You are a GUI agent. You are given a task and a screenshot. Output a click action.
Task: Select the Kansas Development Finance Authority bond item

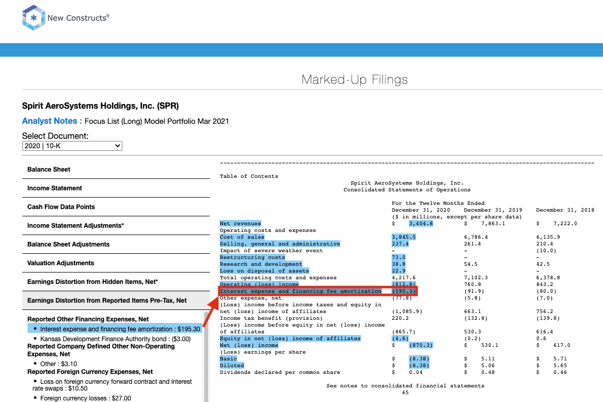tap(116, 339)
